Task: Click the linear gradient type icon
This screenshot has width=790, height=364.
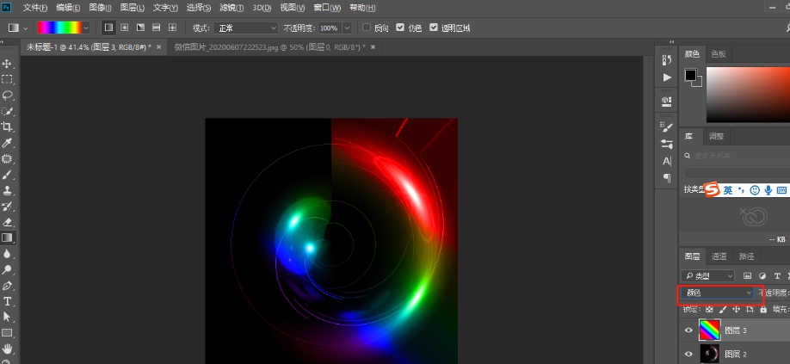Action: click(x=108, y=28)
